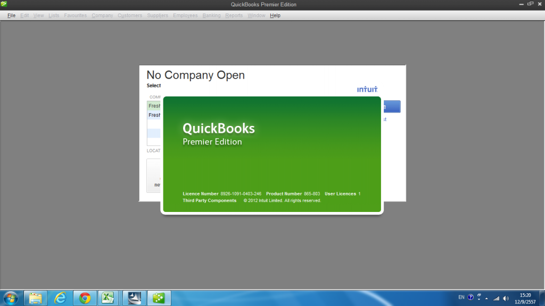
Task: Launch Internet Explorer from the taskbar
Action: (x=60, y=298)
